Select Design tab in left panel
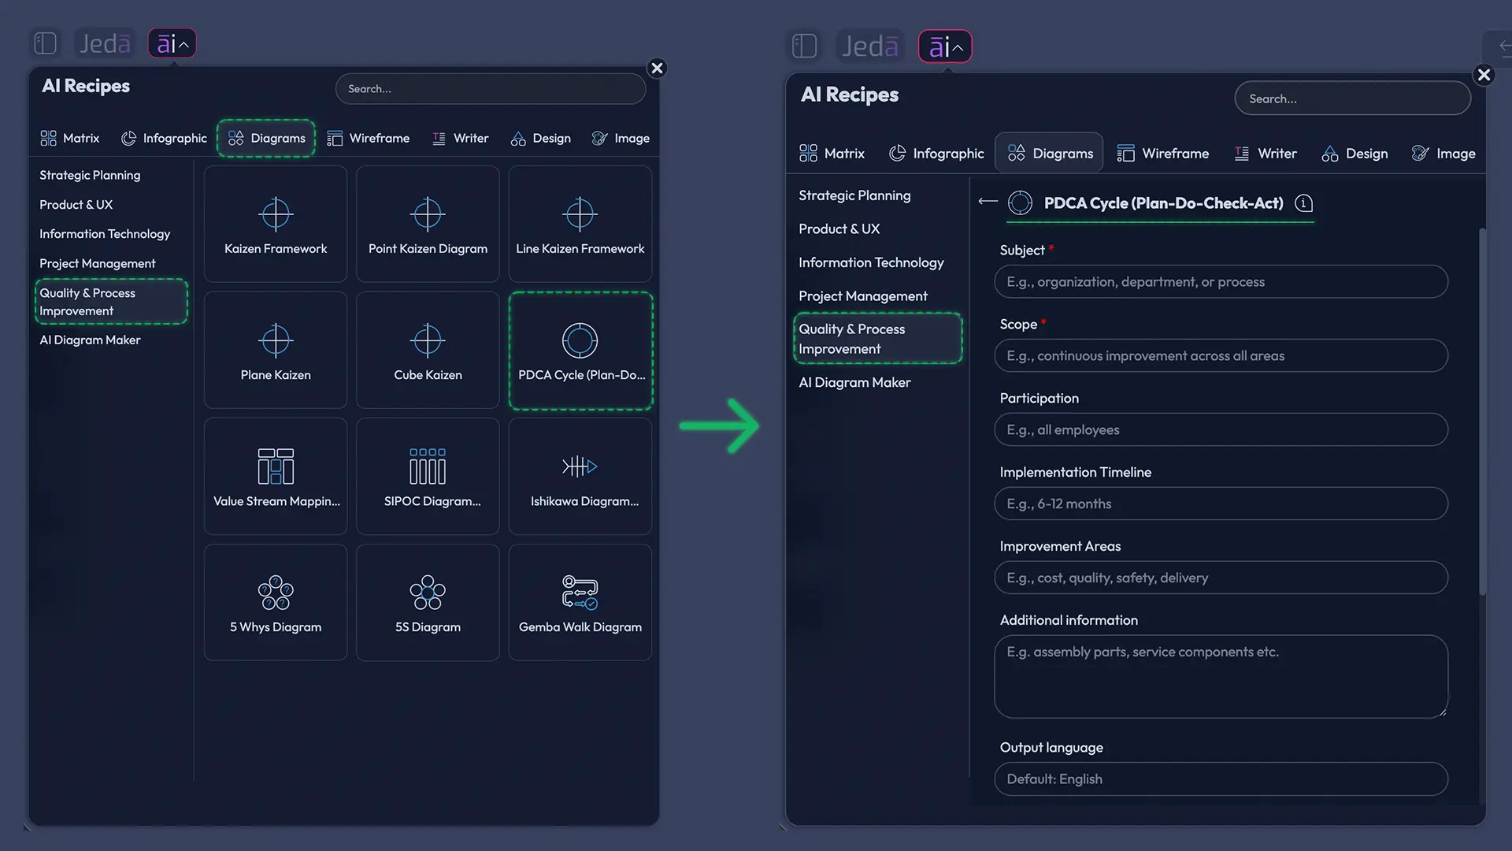The height and width of the screenshot is (851, 1512). pyautogui.click(x=541, y=139)
